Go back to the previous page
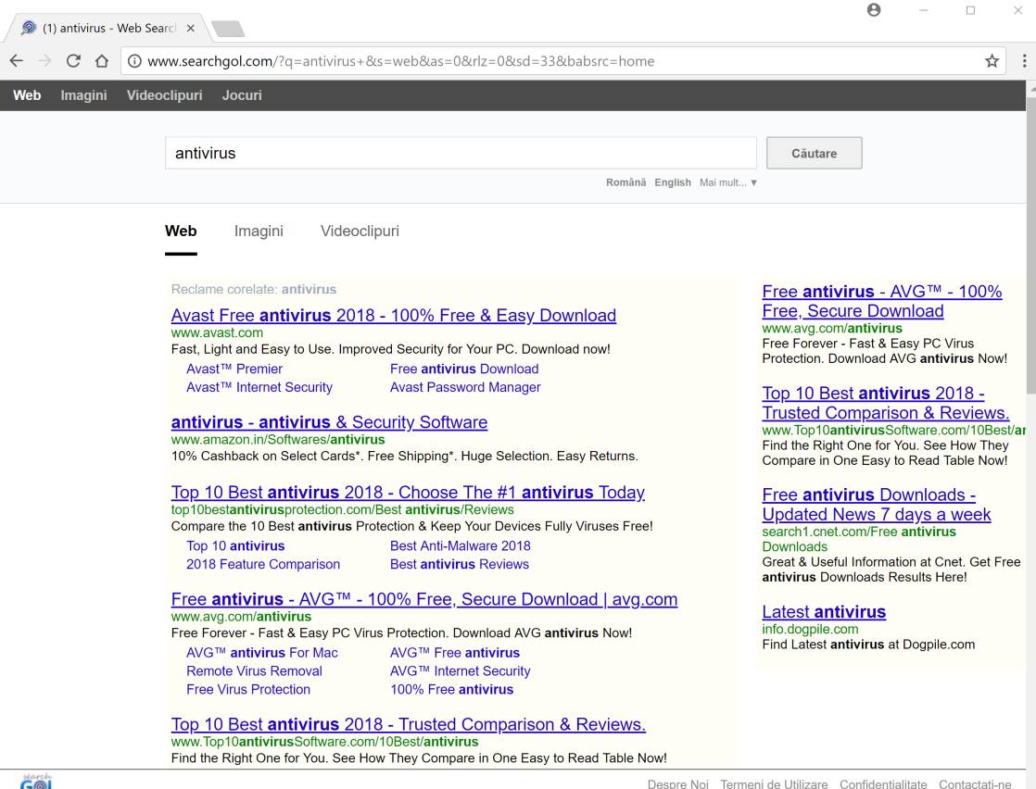This screenshot has height=789, width=1036. [17, 61]
